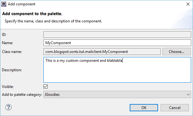The width and height of the screenshot is (193, 116).
Task: Click the "Visible:" label
Action: click(8, 87)
